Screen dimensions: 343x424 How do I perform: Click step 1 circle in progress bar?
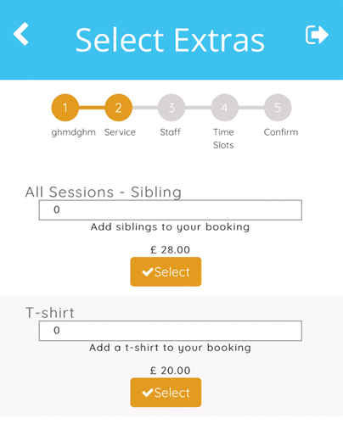click(65, 108)
